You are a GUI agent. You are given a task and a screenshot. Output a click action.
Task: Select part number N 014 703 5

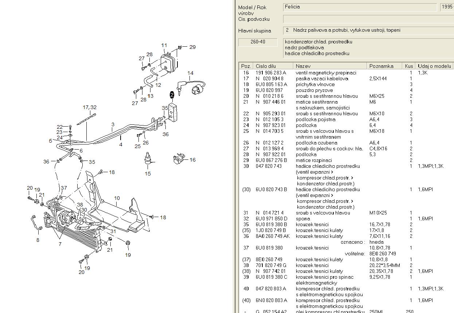coord(269,131)
